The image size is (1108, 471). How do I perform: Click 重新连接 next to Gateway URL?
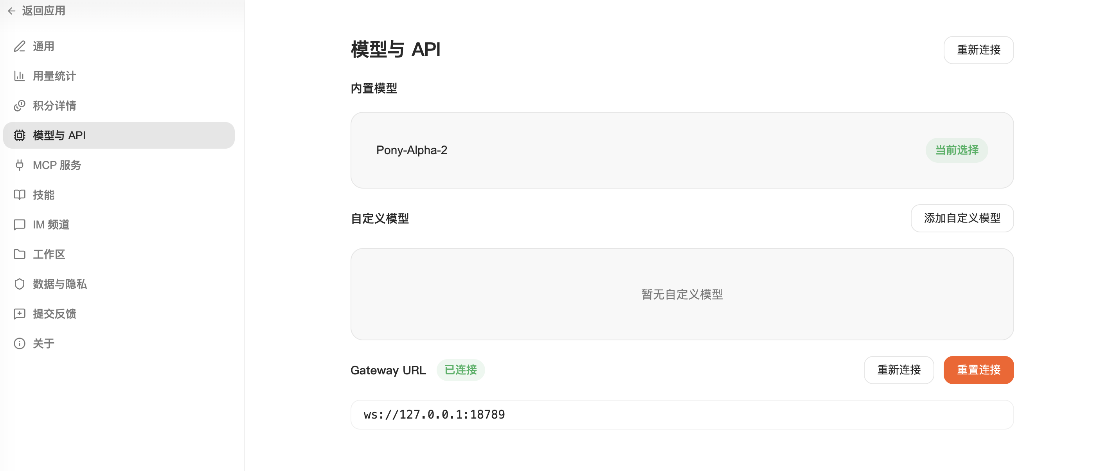899,370
